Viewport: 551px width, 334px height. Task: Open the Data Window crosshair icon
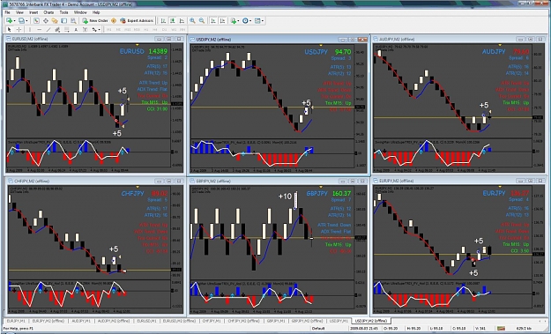tap(46, 21)
